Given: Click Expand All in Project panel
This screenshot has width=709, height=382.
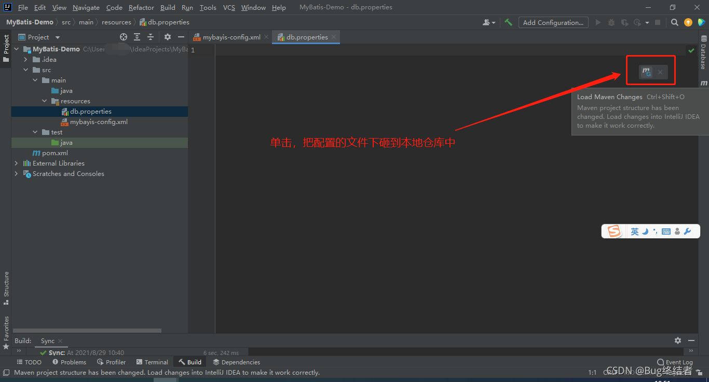Looking at the screenshot, I should (137, 37).
